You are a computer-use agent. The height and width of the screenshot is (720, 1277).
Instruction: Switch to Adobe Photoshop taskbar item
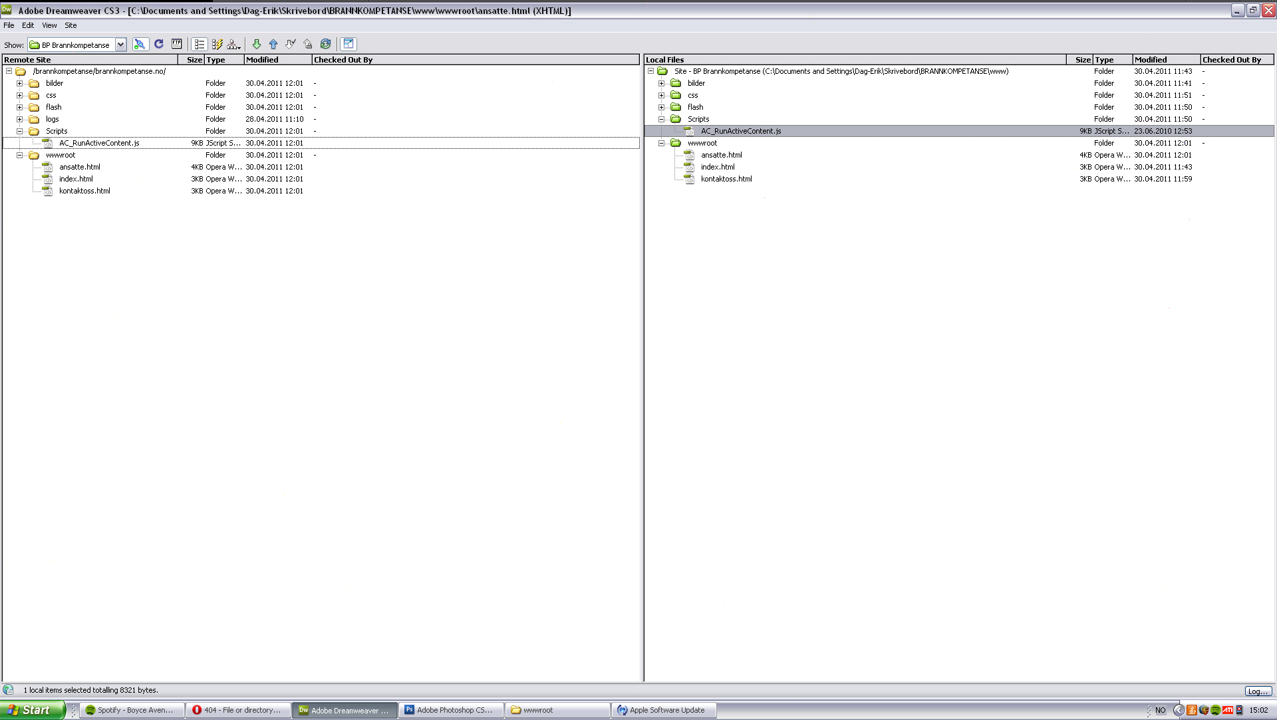[451, 710]
